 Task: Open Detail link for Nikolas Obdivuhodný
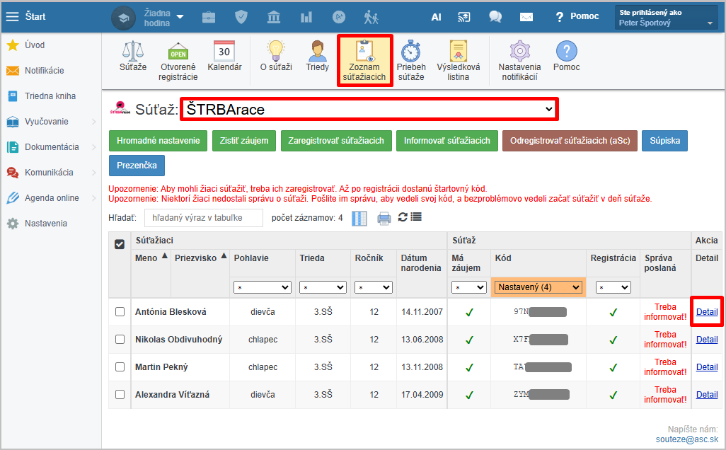706,340
